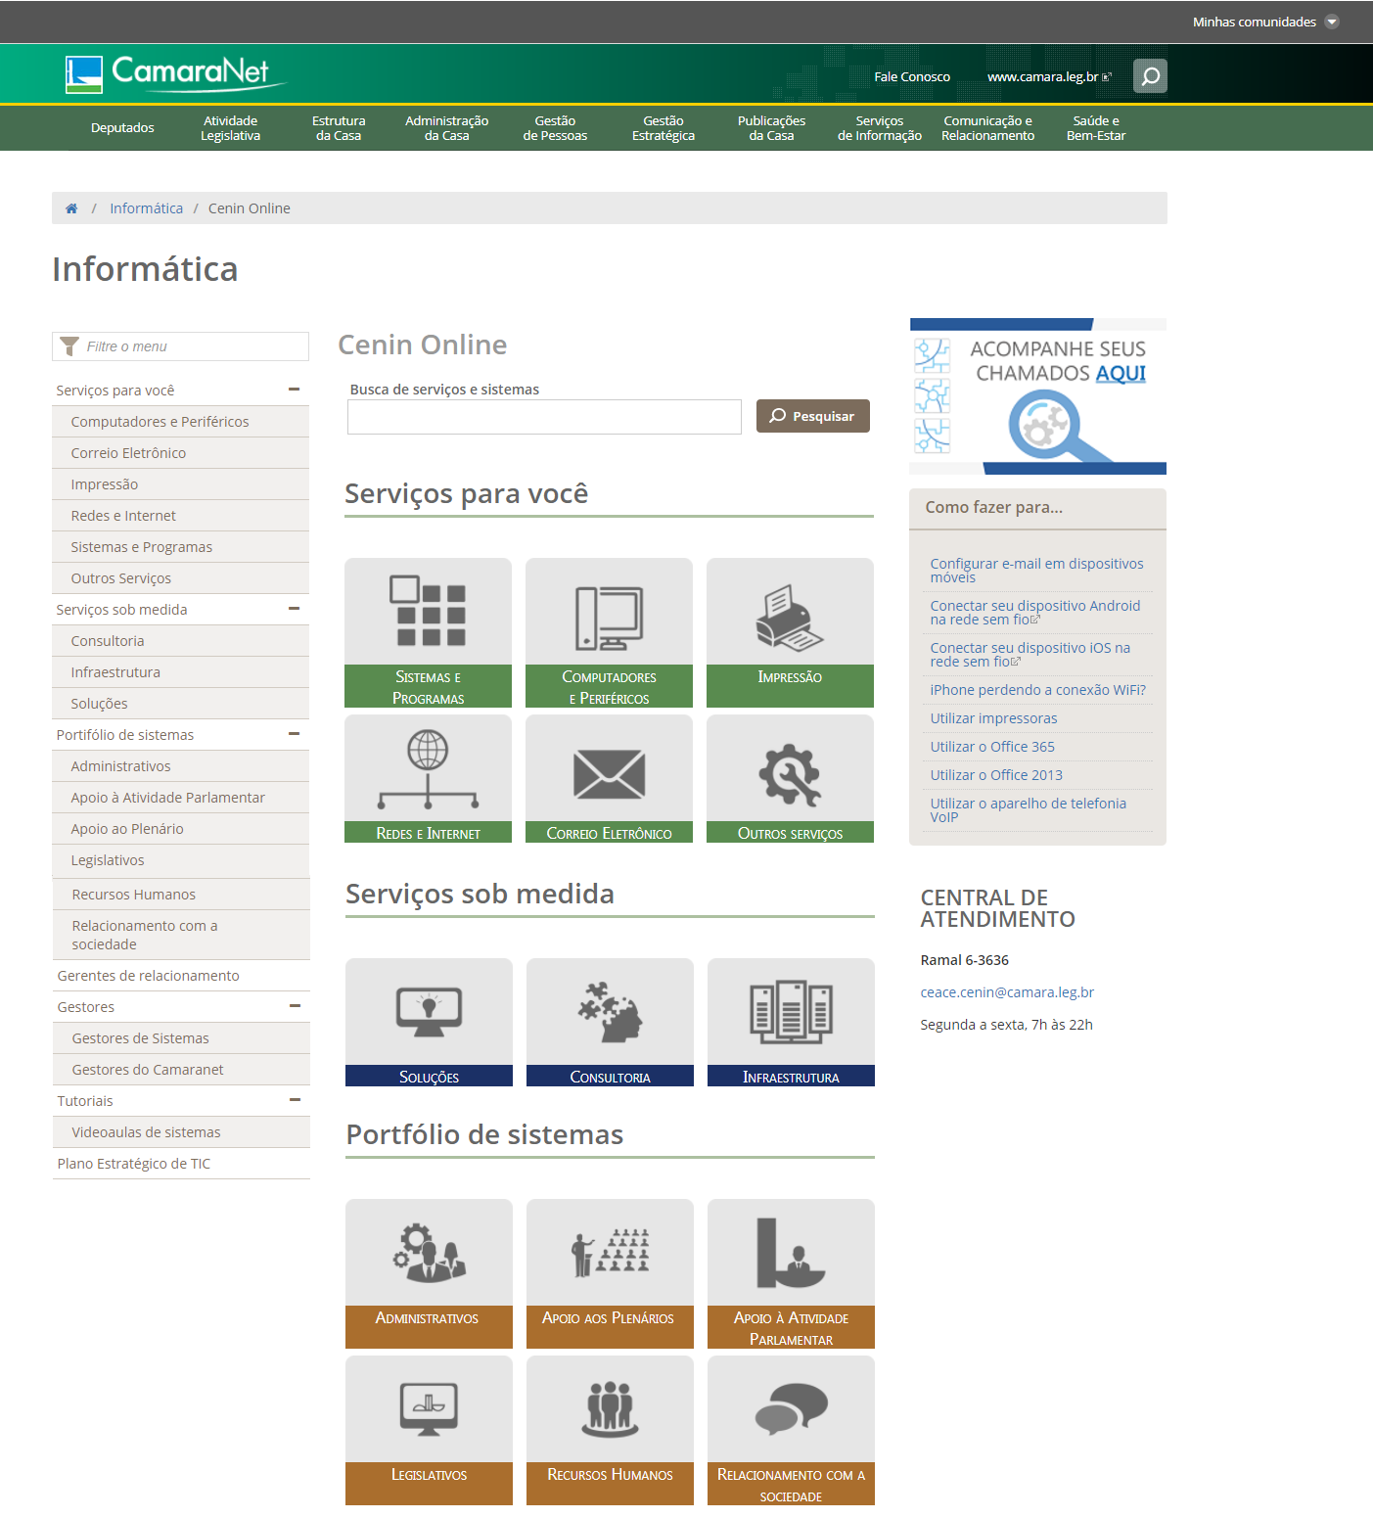Collapse the Serviços para você menu section
The width and height of the screenshot is (1373, 1518).
pyautogui.click(x=294, y=390)
